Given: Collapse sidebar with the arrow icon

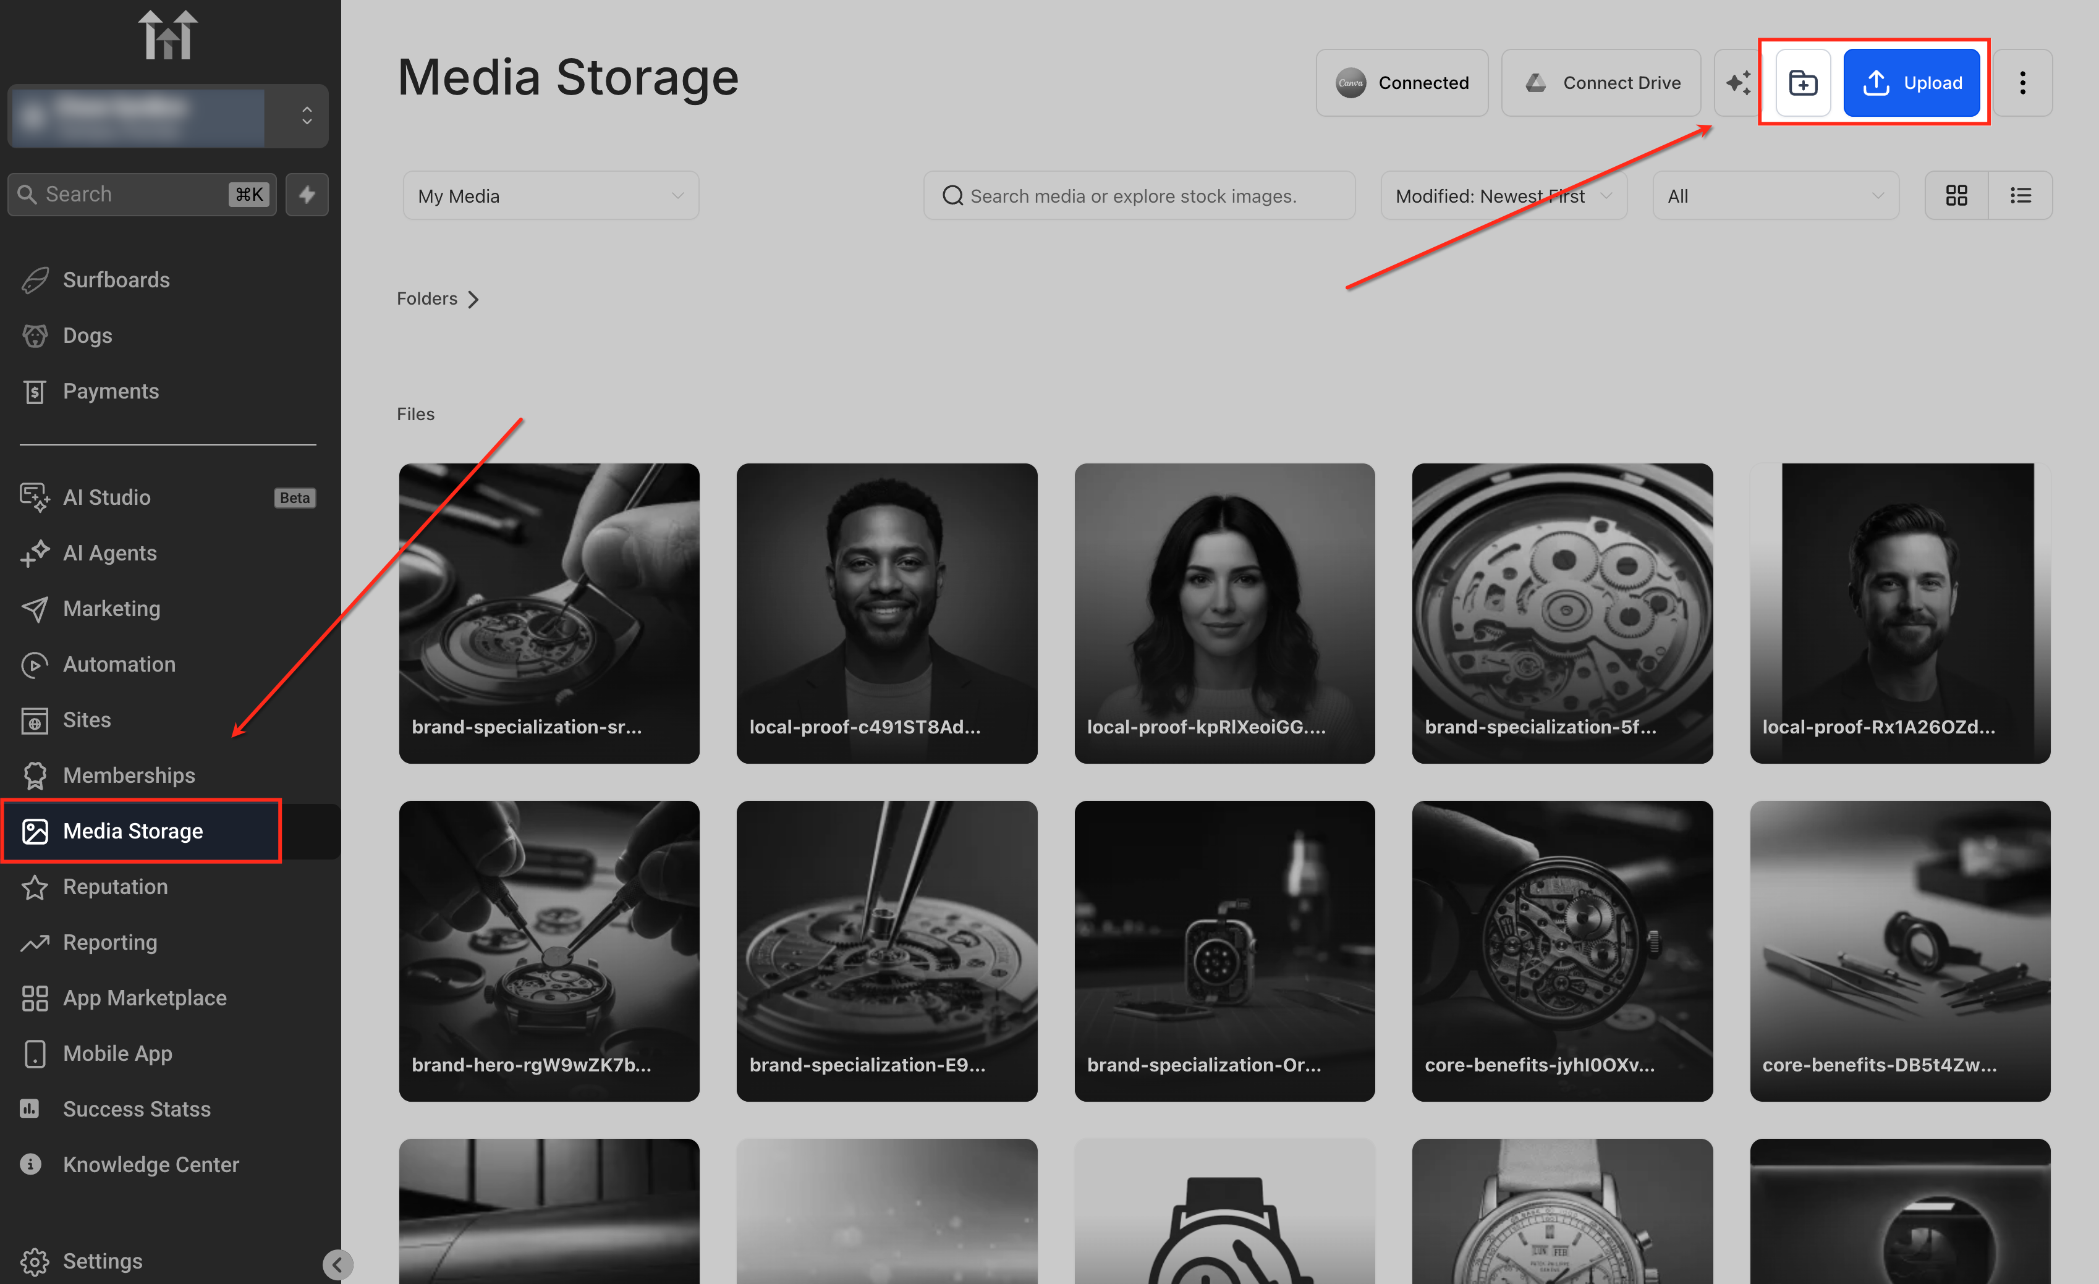Looking at the screenshot, I should point(337,1264).
